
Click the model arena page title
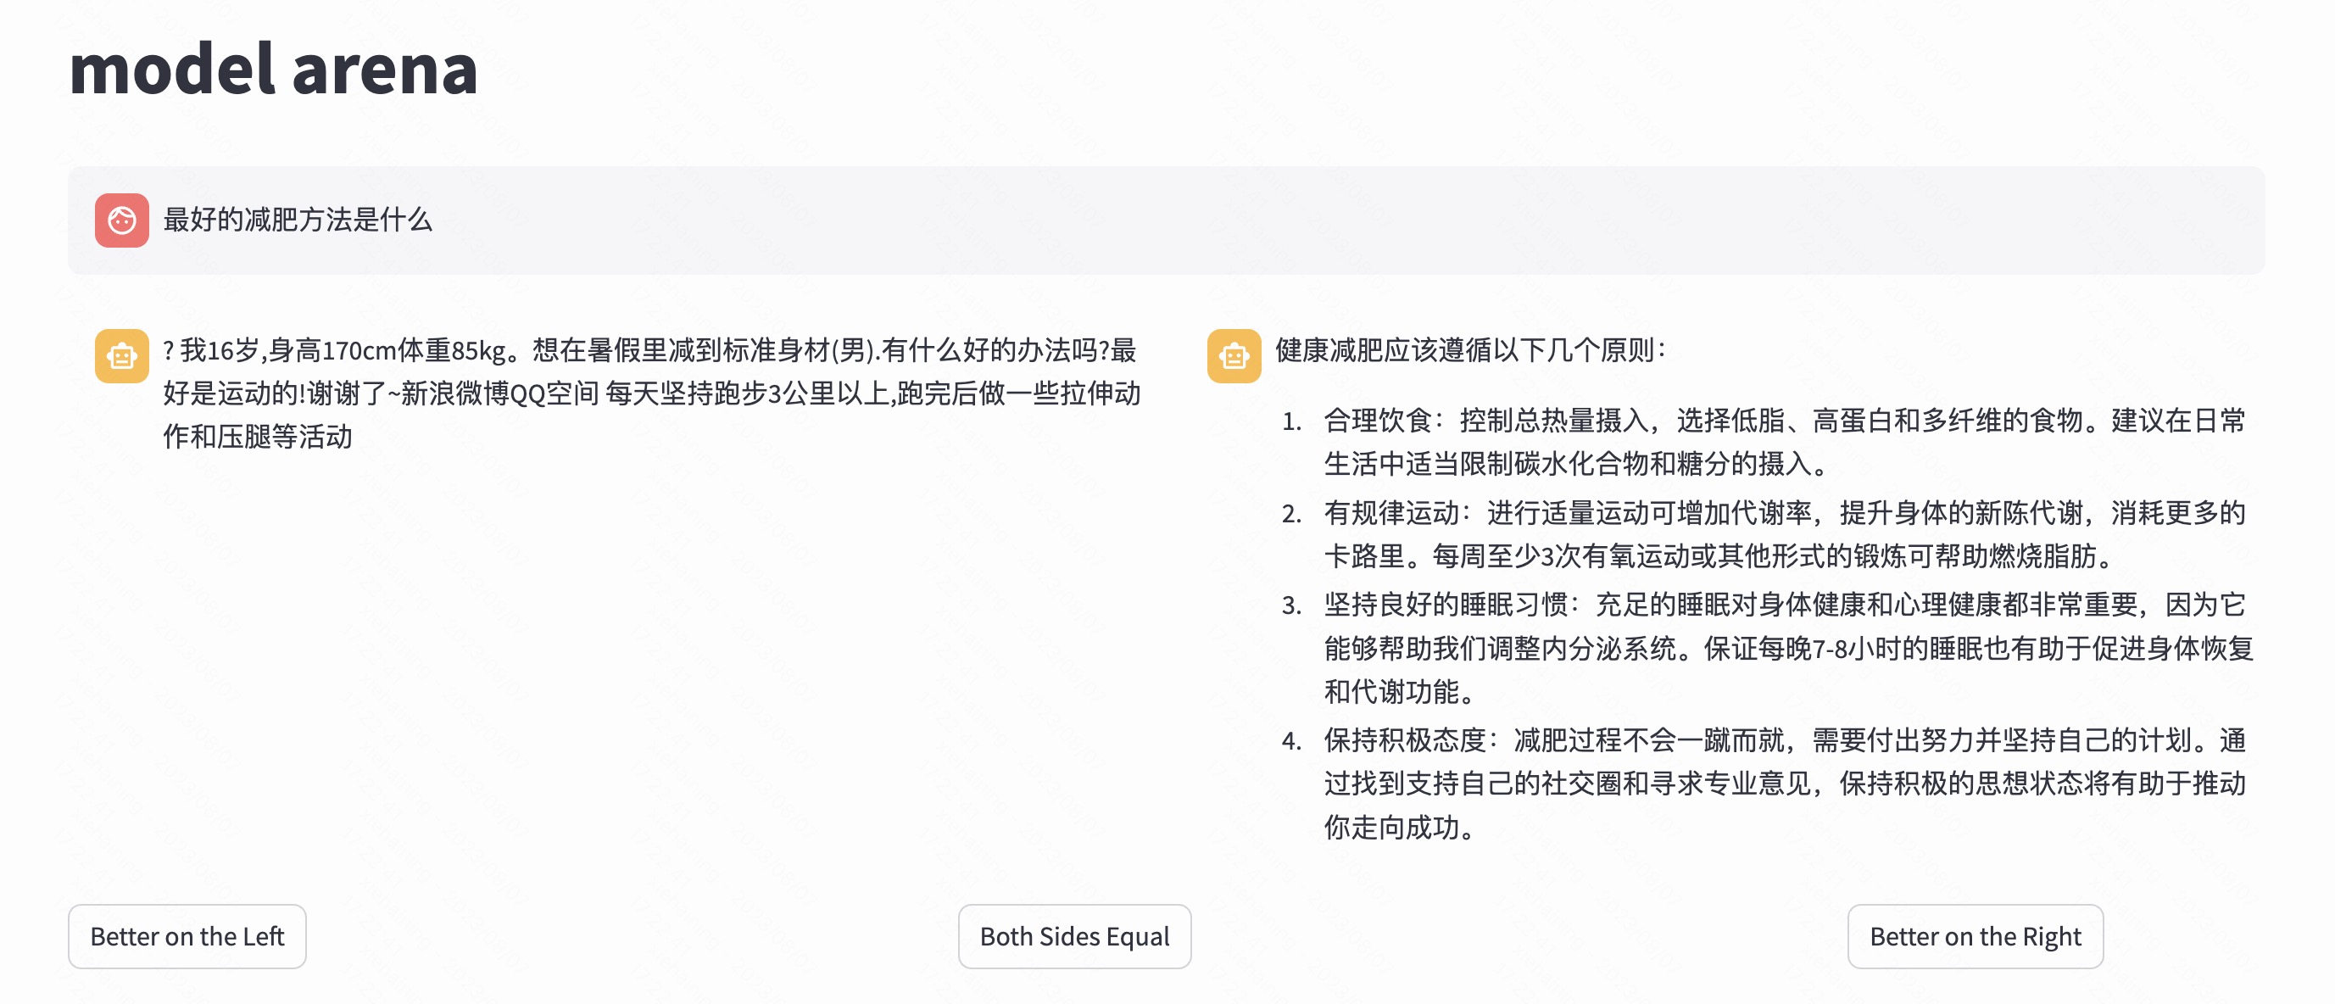click(273, 69)
